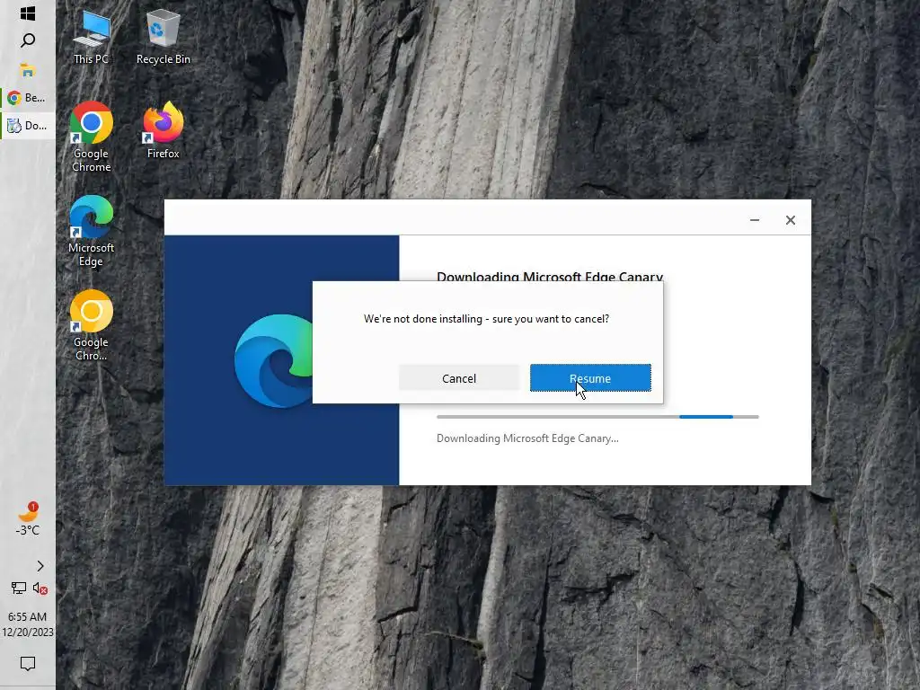Viewport: 920px width, 690px height.
Task: Select Google Chrome Canary desktop shortcut
Action: [x=91, y=325]
